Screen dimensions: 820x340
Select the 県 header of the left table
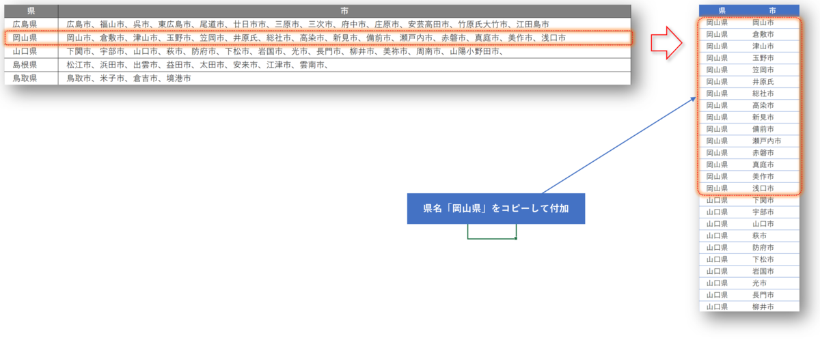click(x=31, y=11)
